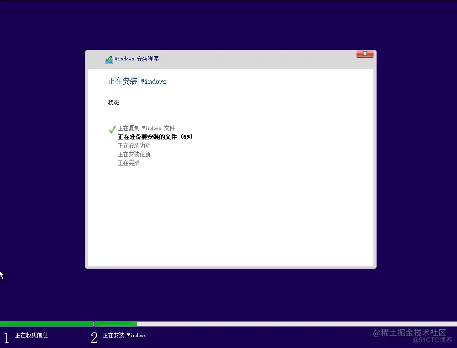Select the 正在收集信息 stage label
The width and height of the screenshot is (457, 348).
coord(31,335)
